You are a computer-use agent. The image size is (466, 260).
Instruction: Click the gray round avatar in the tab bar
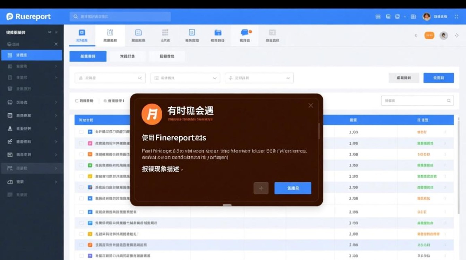point(443,35)
